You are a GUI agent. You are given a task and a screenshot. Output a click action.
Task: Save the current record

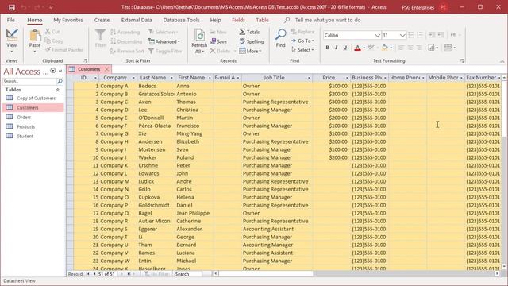click(x=218, y=41)
